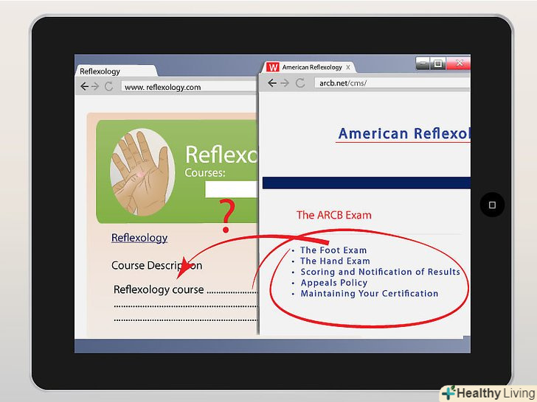The width and height of the screenshot is (537, 402).
Task: Reload the arcb.net page
Action: tap(300, 82)
